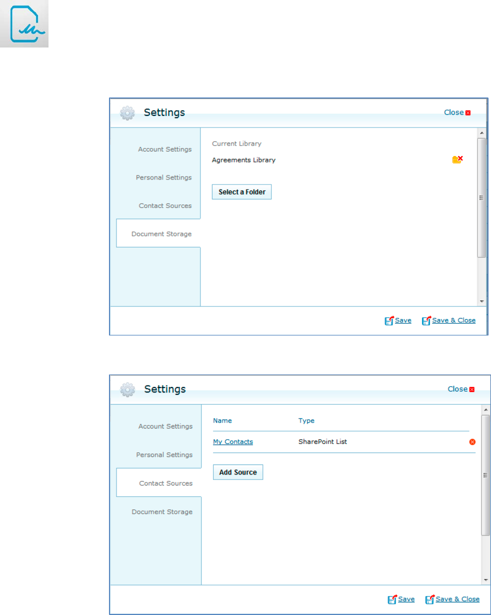The height and width of the screenshot is (615, 491).
Task: Select Contact Sources tab in lower window
Action: (158, 483)
